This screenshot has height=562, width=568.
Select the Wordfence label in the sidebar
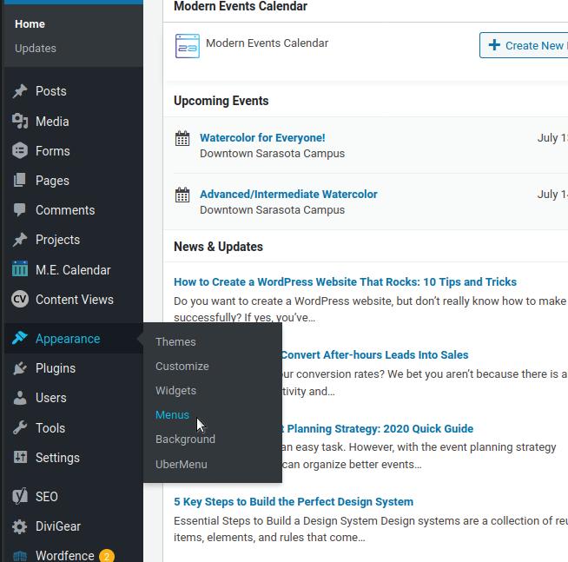[x=65, y=556]
